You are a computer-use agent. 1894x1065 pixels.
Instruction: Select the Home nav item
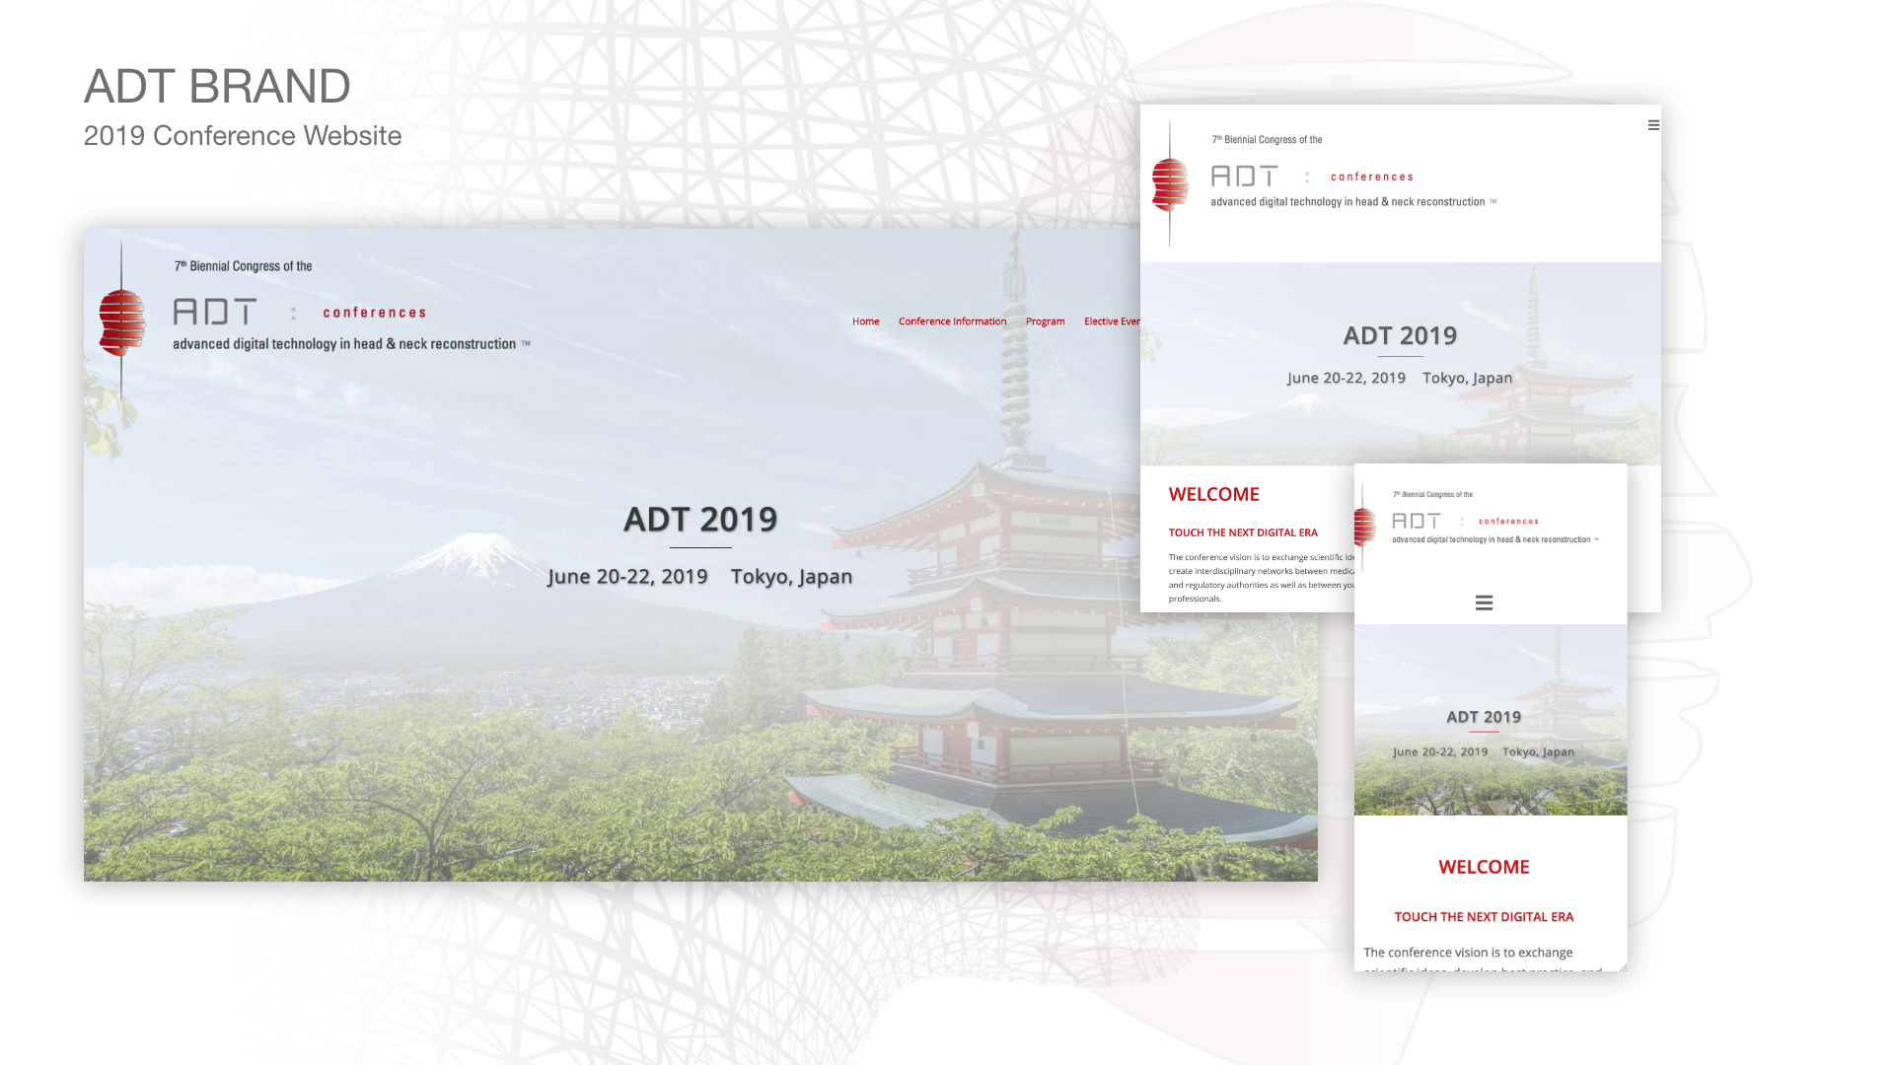coord(865,321)
